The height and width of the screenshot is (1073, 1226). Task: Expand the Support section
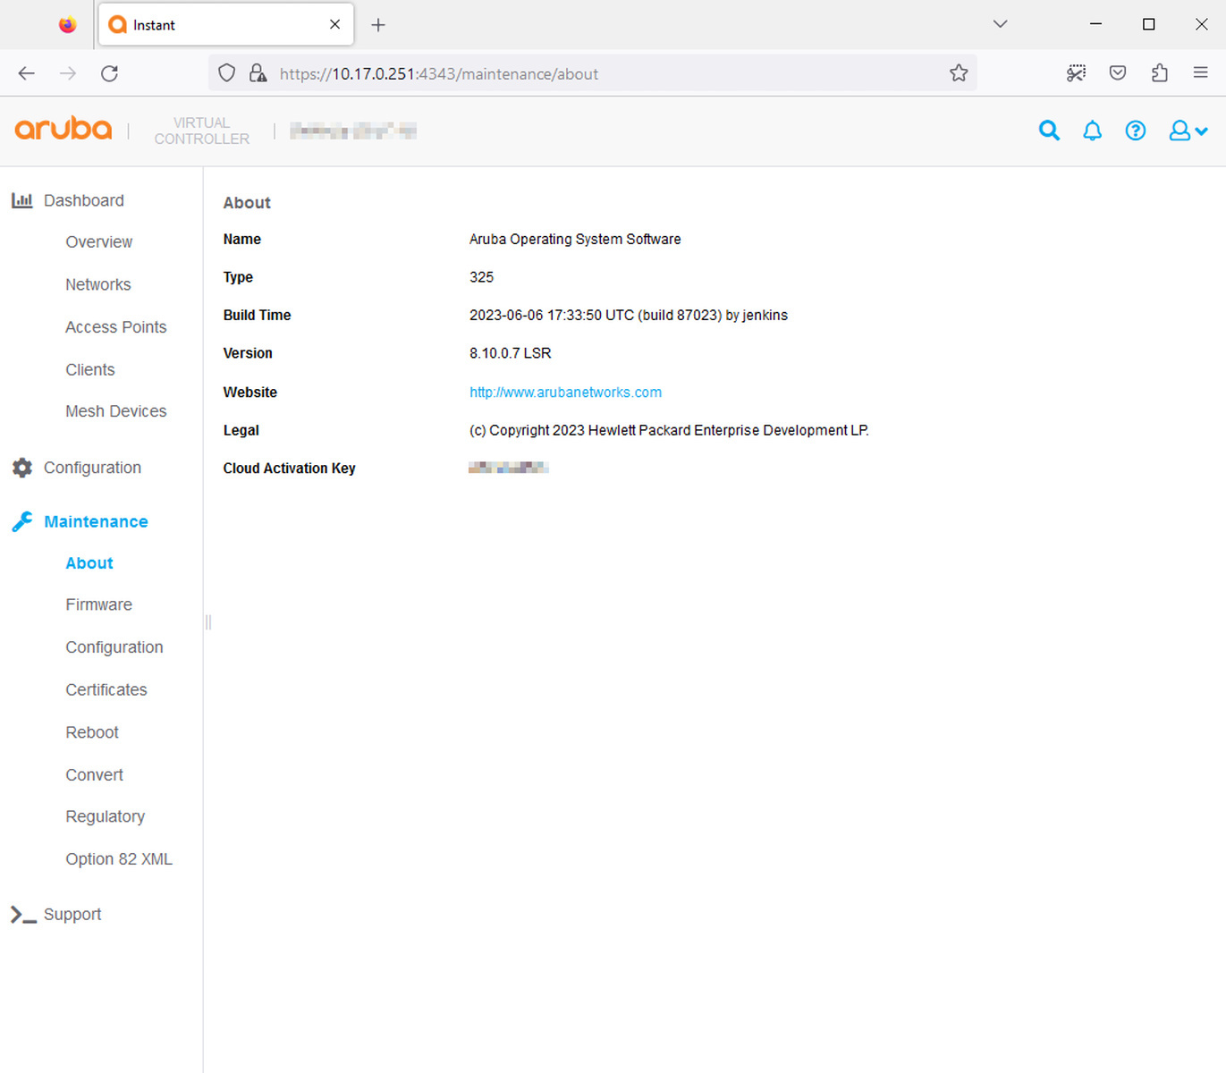(72, 914)
